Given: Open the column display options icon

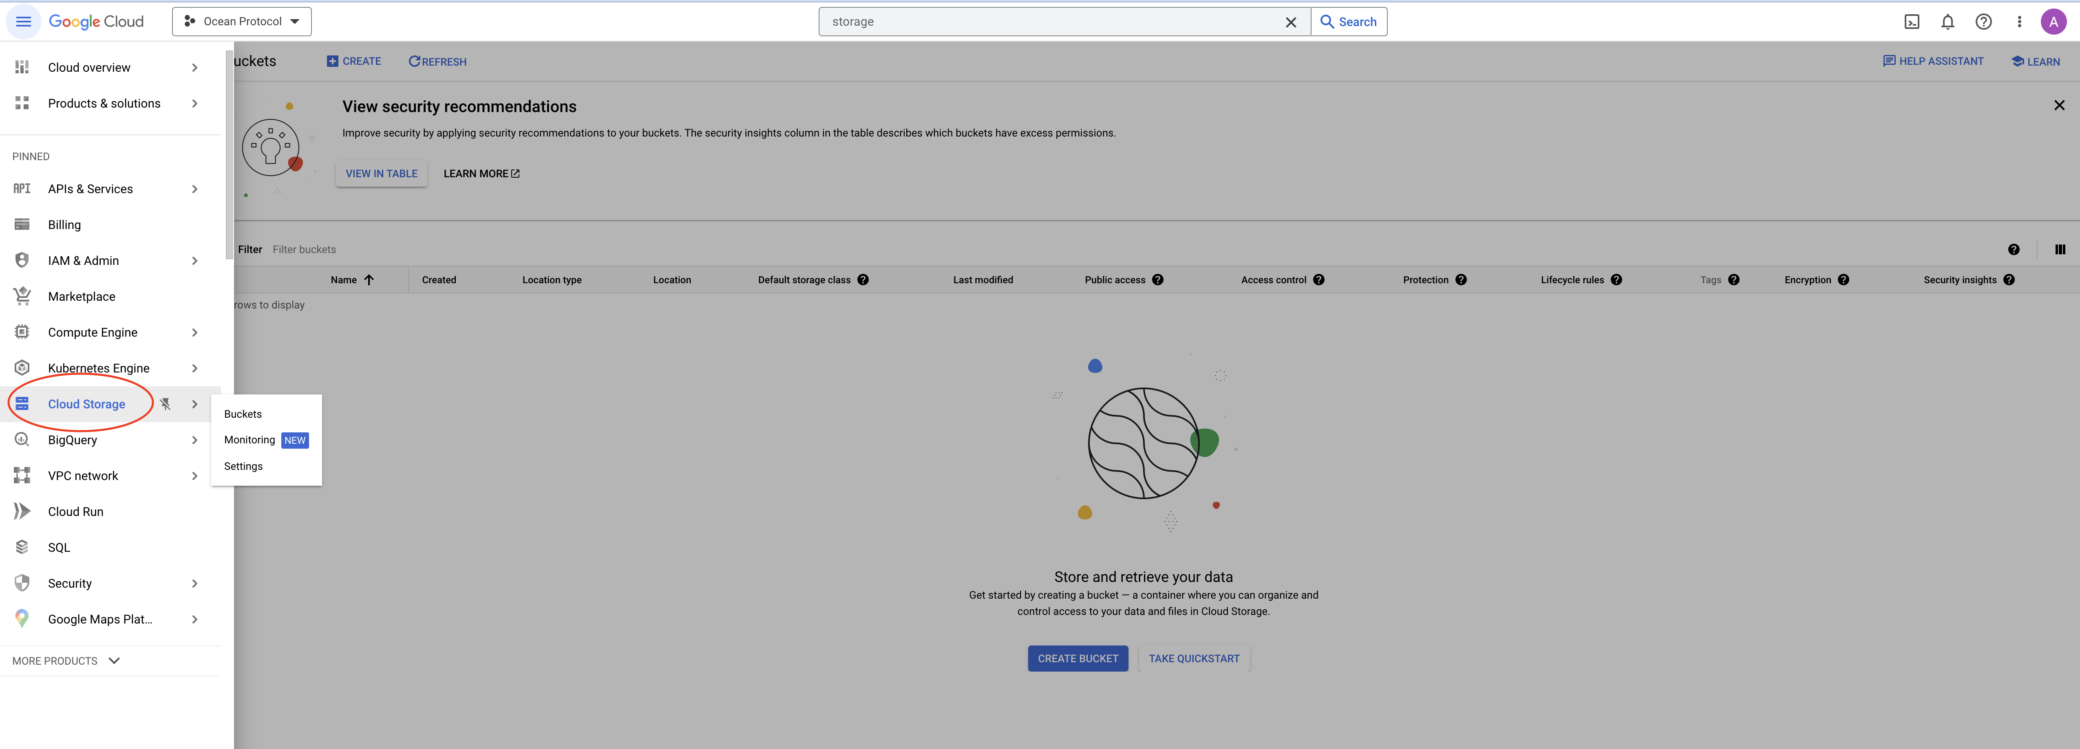Looking at the screenshot, I should 2060,249.
